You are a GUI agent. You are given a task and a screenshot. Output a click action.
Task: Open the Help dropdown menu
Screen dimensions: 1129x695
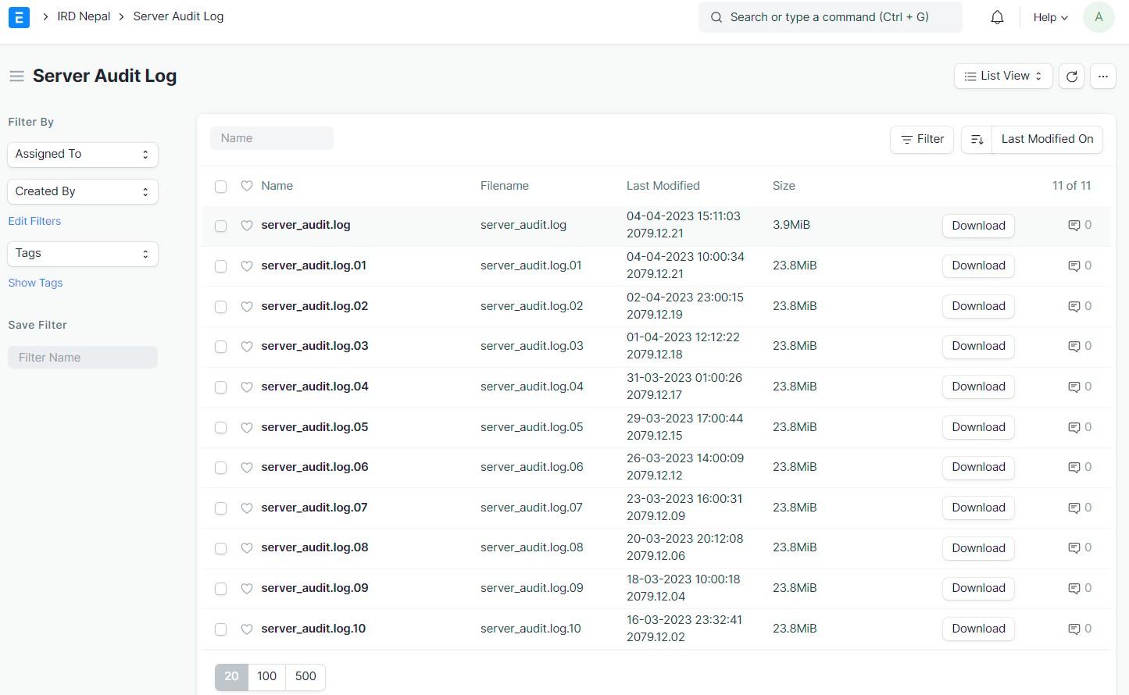pyautogui.click(x=1050, y=17)
